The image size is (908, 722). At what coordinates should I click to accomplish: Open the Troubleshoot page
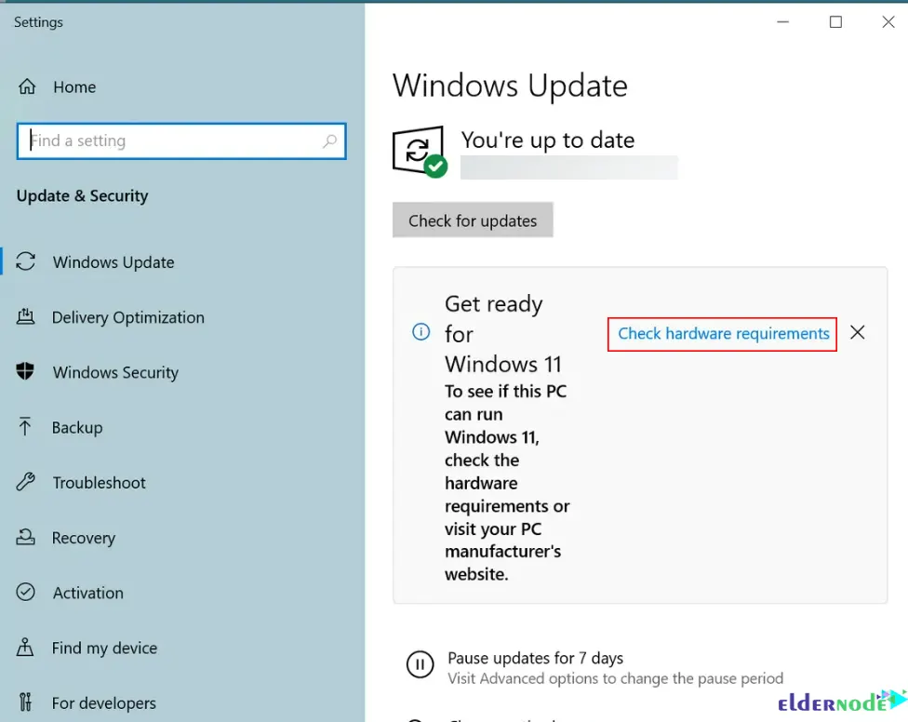99,482
